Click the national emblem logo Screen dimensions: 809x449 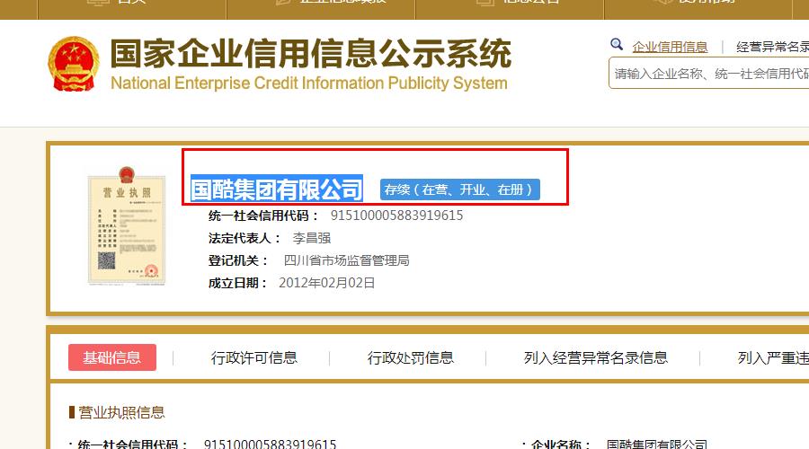point(74,64)
